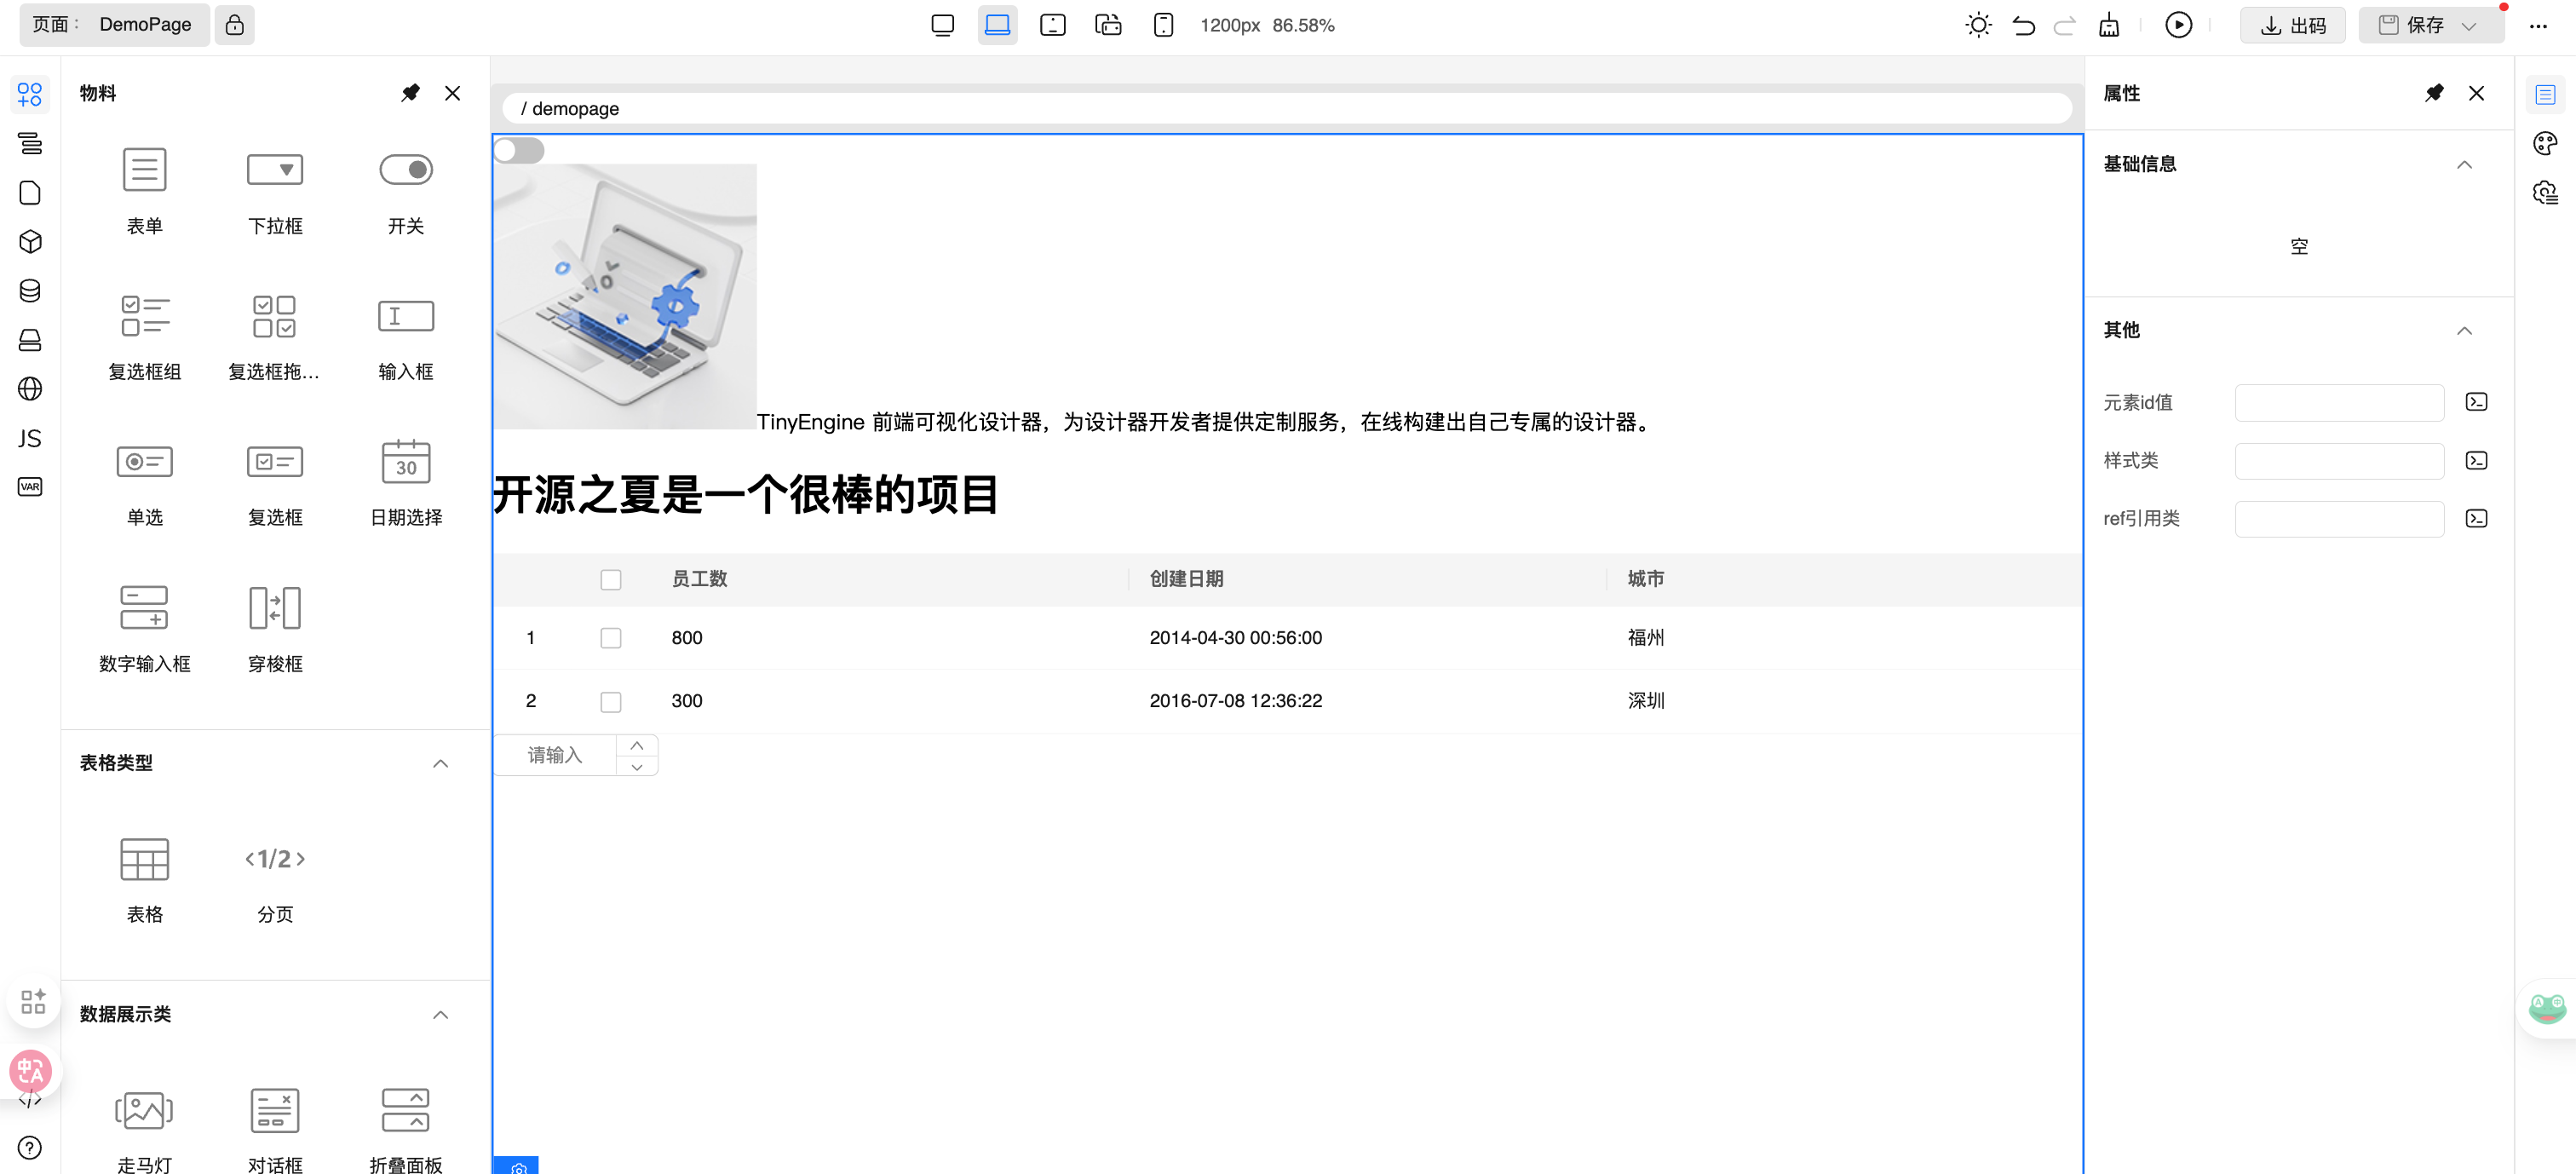The height and width of the screenshot is (1174, 2576).
Task: Collapse the 表格类型 section
Action: pos(440,763)
